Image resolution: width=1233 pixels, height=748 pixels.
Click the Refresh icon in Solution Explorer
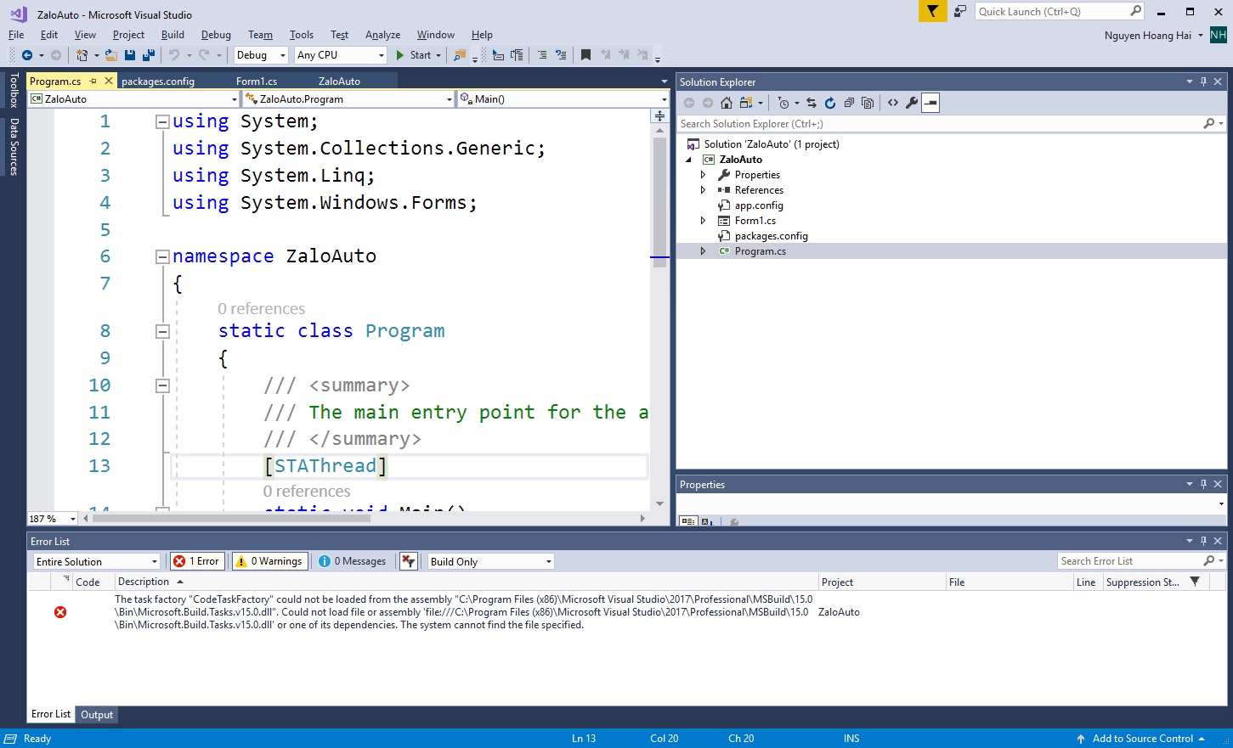pyautogui.click(x=830, y=103)
